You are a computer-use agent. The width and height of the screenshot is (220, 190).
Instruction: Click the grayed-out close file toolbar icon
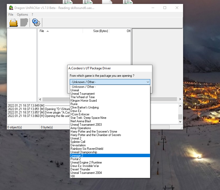(24, 22)
